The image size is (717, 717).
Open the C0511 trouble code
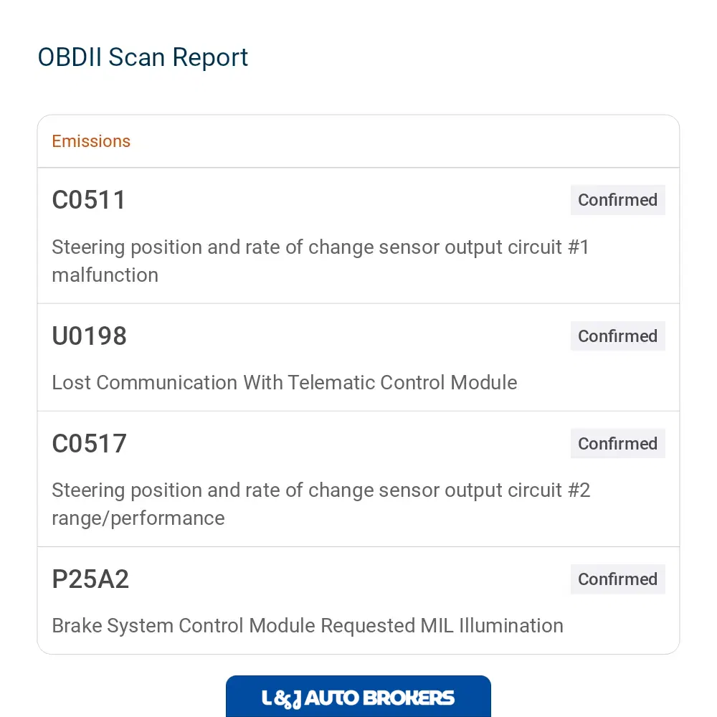pos(89,200)
